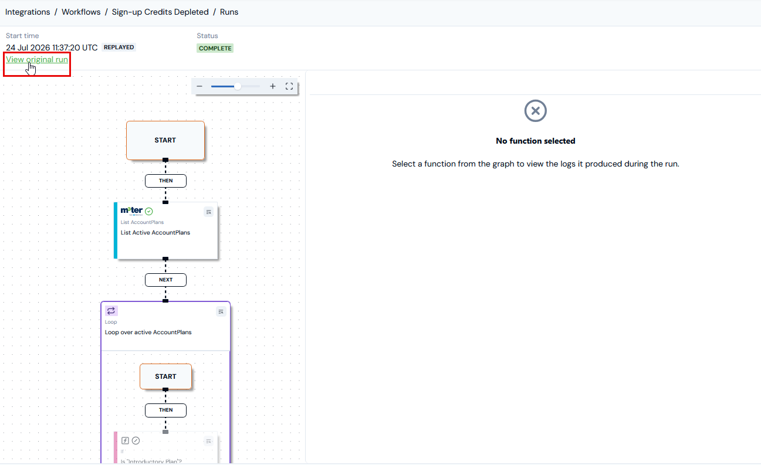
Task: Click the Start time label
Action: click(22, 36)
